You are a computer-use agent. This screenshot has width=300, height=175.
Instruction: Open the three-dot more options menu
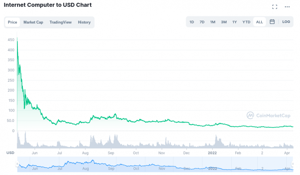click(287, 7)
